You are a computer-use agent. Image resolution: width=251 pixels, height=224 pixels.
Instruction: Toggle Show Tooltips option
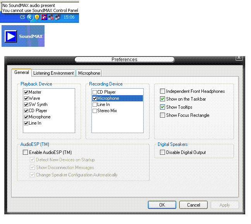click(162, 107)
